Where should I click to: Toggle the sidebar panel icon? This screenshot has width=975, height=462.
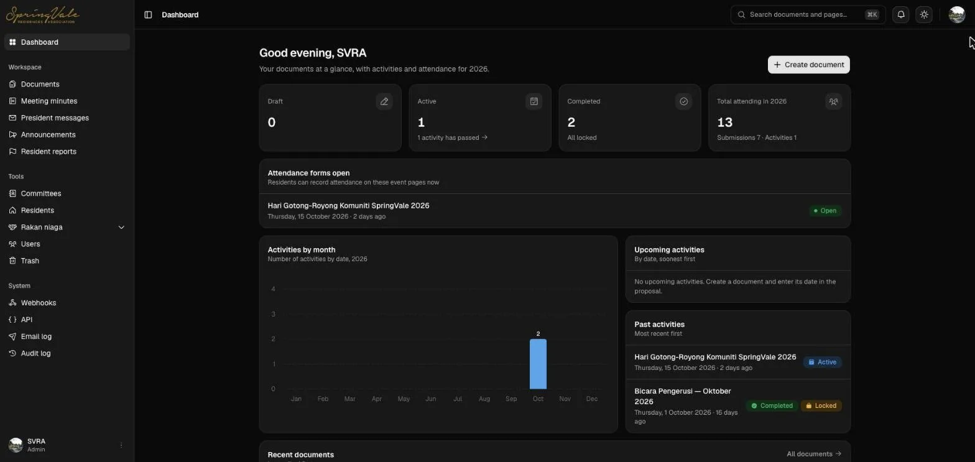click(x=148, y=15)
